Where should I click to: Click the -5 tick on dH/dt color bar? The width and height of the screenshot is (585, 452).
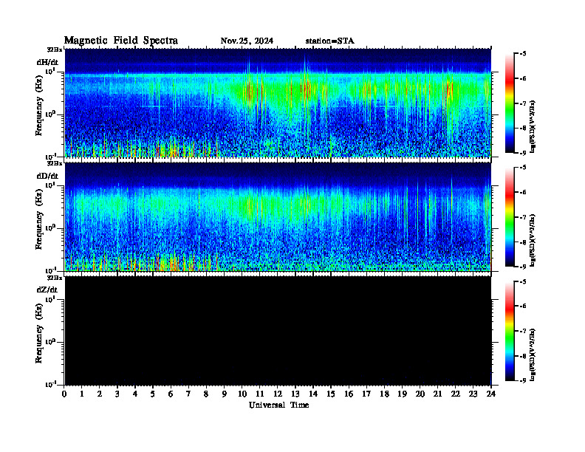522,54
